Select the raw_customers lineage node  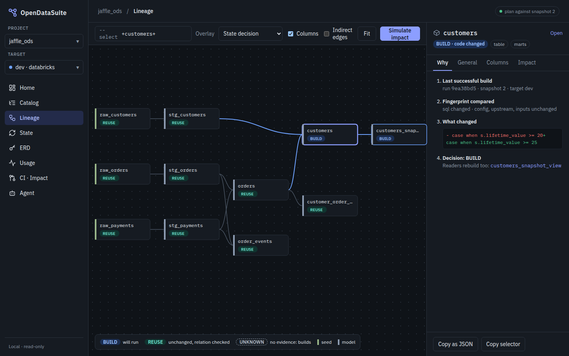[122, 119]
